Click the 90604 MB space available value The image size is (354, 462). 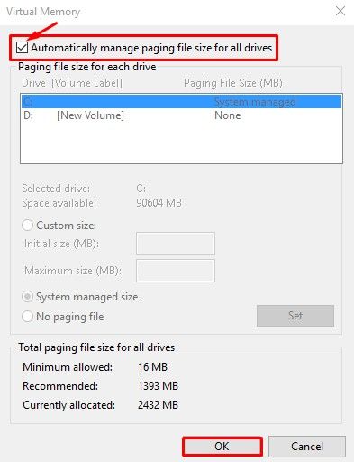[159, 203]
